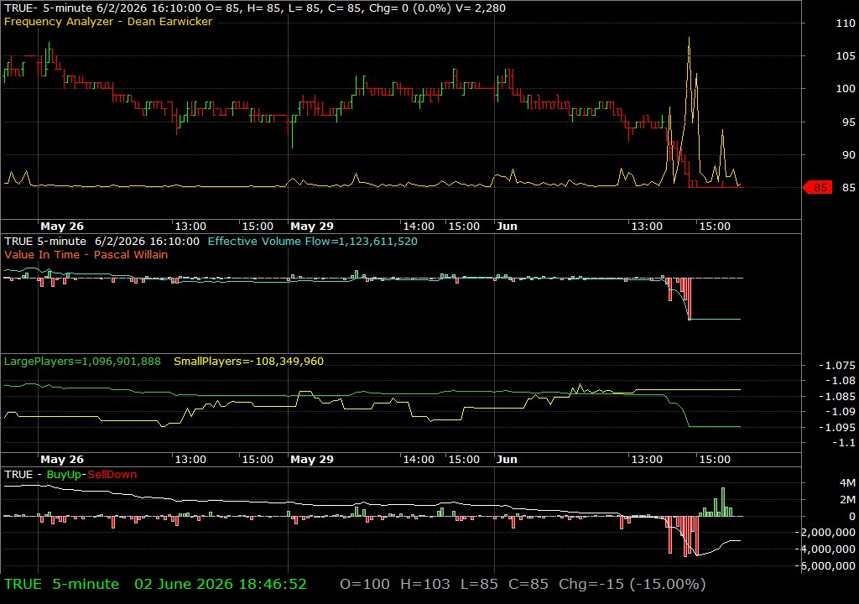Click the 4M axis label in BuyUp-SellDown panel

pyautogui.click(x=847, y=483)
